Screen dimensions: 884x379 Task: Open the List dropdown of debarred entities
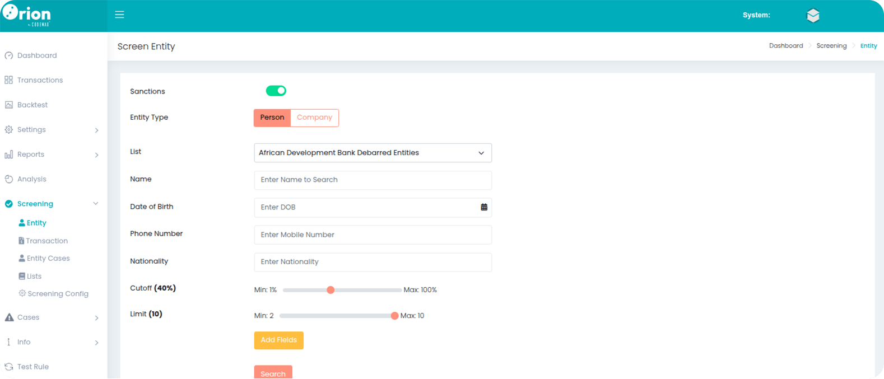(x=373, y=153)
